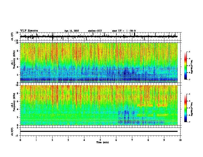Click the "5" minute tick on time axis

(x=100, y=140)
